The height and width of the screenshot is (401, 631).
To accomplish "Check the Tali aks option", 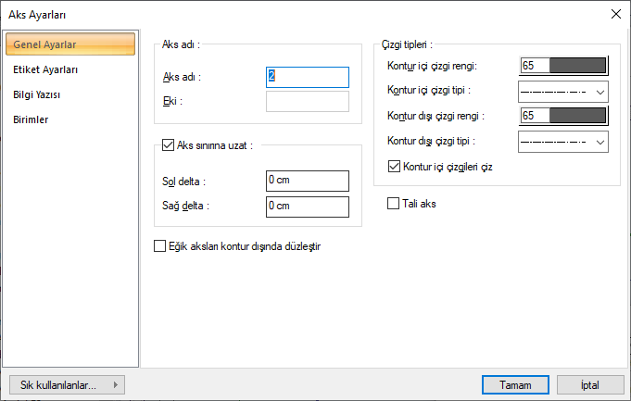I will click(394, 203).
